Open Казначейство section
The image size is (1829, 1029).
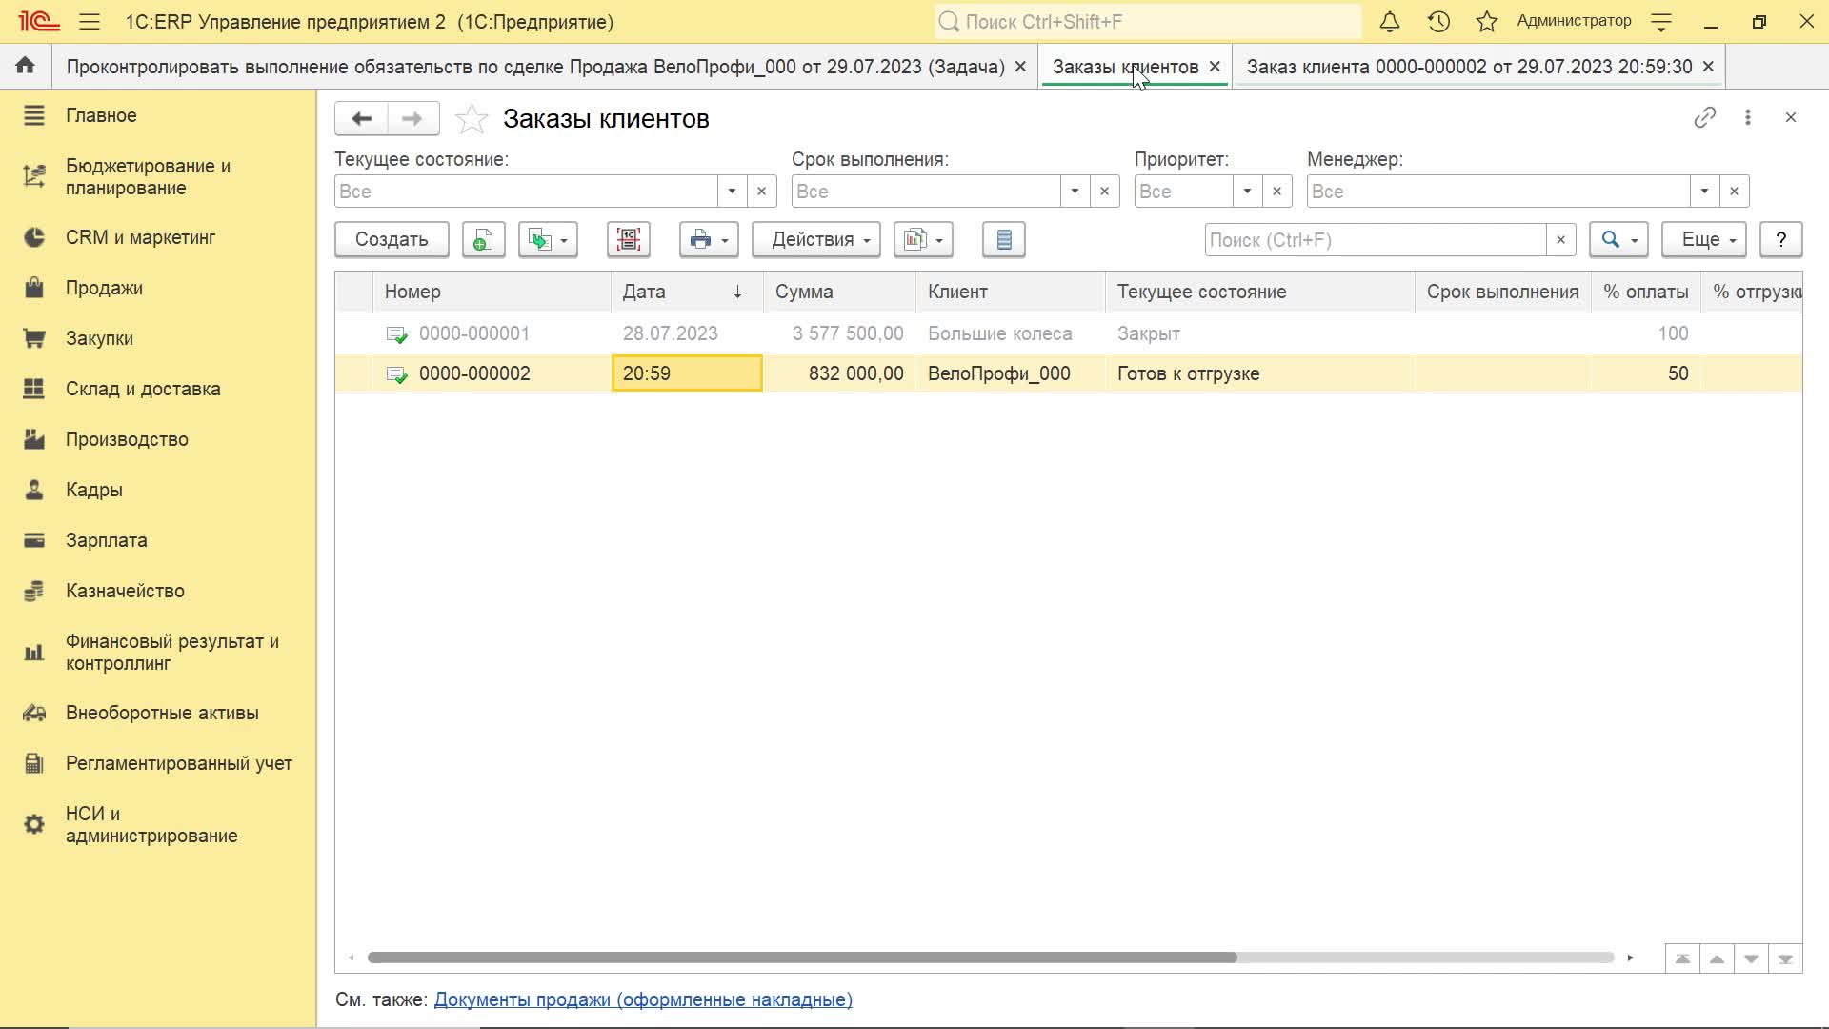click(x=158, y=591)
